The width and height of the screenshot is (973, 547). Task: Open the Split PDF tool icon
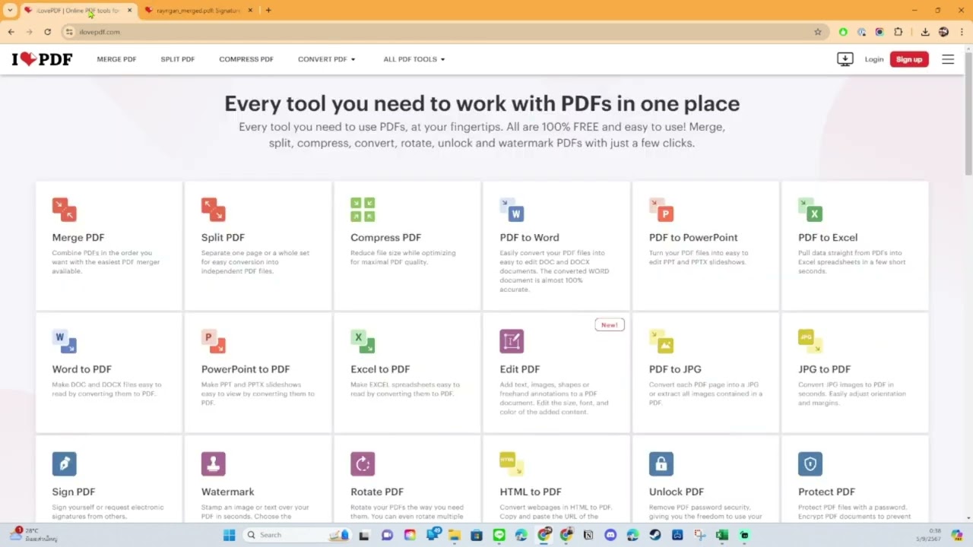[x=214, y=209]
